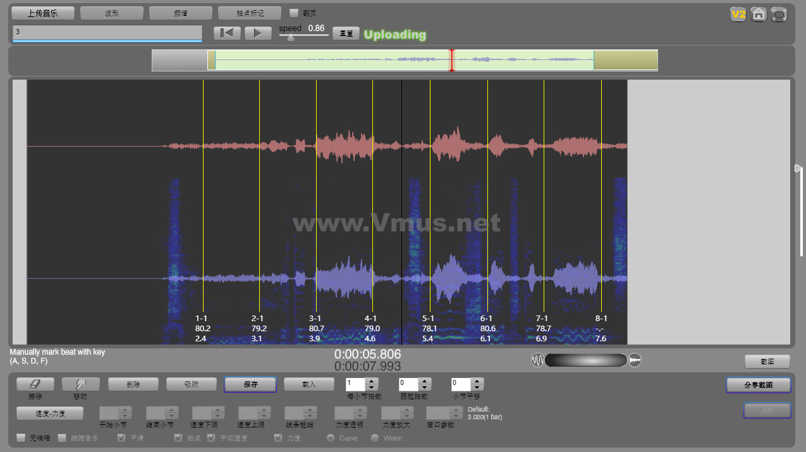Toggle the 平均速度 average tempo checkbox
The height and width of the screenshot is (452, 806).
click(x=211, y=437)
